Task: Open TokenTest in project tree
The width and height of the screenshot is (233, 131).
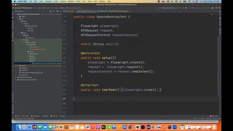Action: 34,47
